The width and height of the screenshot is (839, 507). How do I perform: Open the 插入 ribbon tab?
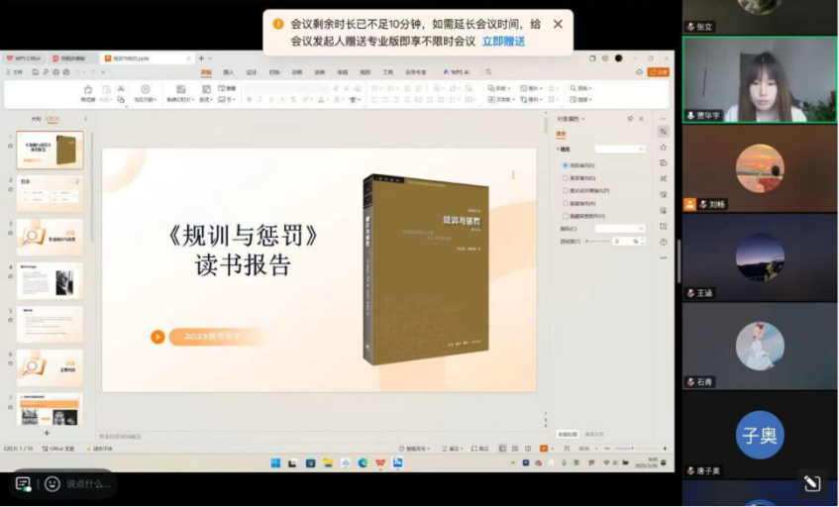pos(229,72)
